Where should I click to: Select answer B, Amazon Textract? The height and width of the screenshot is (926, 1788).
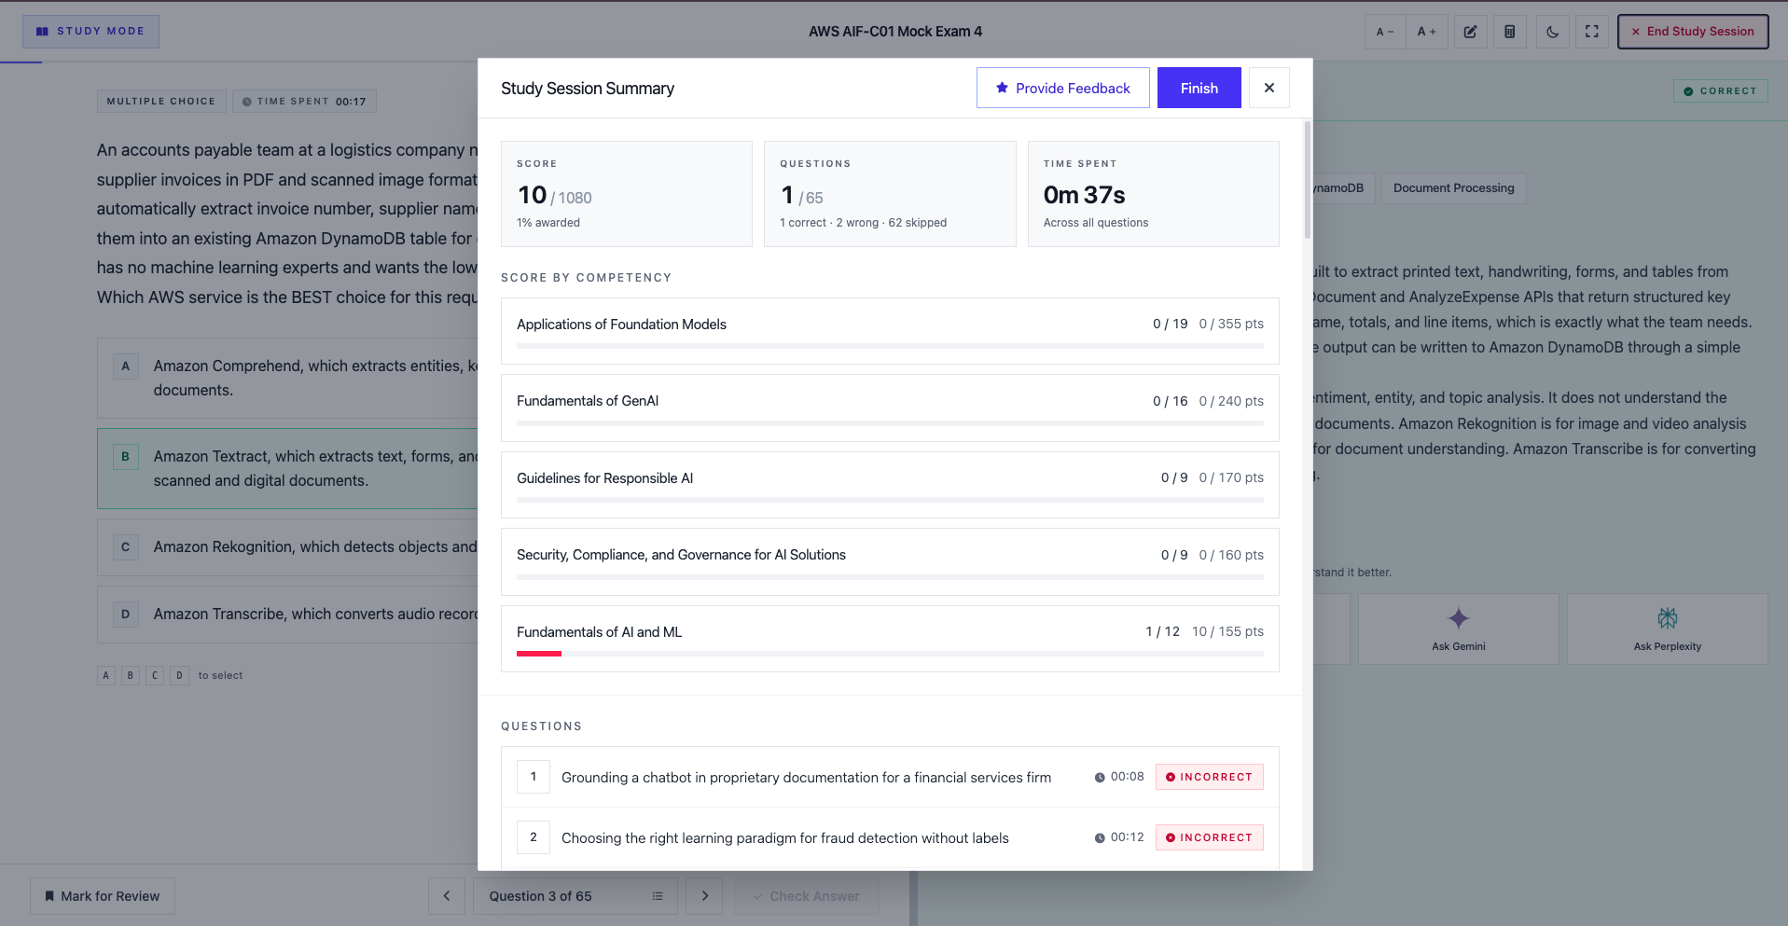(288, 468)
